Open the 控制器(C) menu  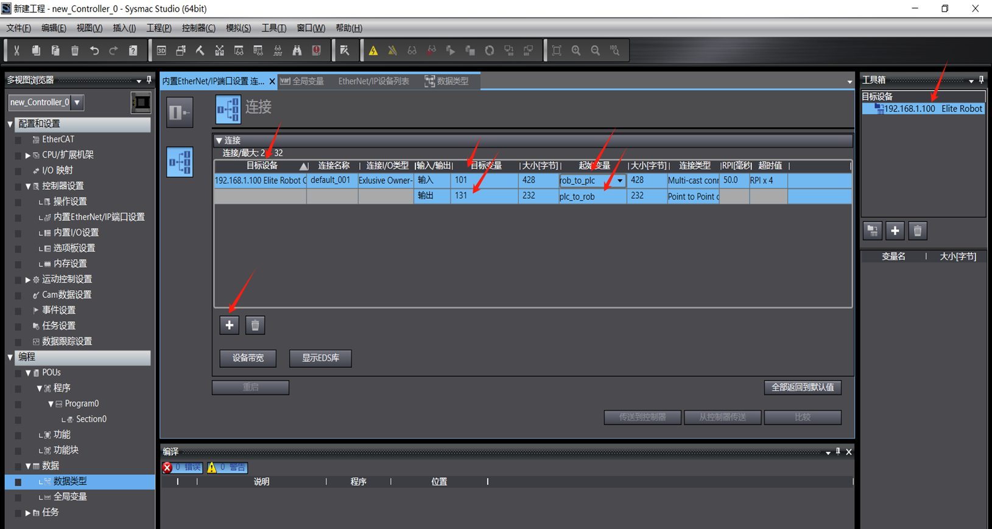point(199,28)
